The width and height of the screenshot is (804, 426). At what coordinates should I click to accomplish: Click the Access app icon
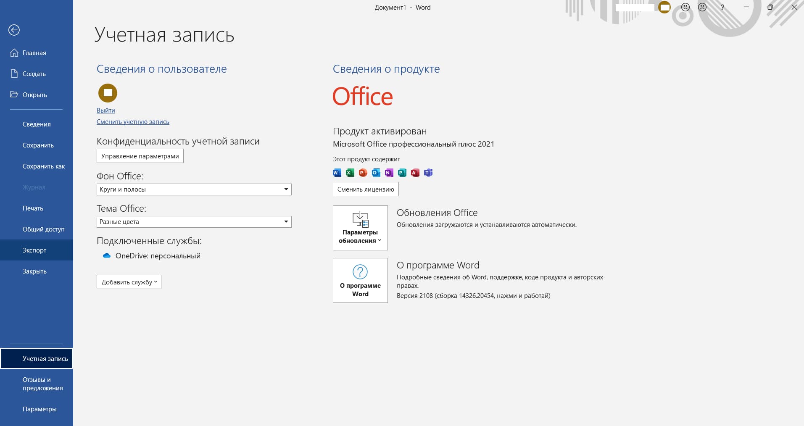(x=415, y=173)
